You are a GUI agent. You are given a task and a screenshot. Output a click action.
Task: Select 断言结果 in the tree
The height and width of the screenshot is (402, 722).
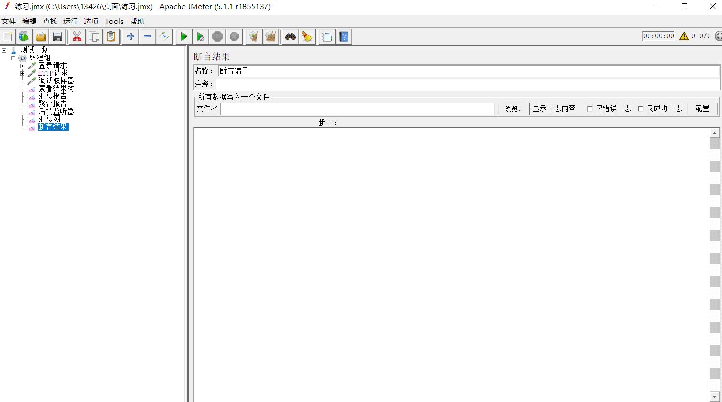click(x=53, y=127)
